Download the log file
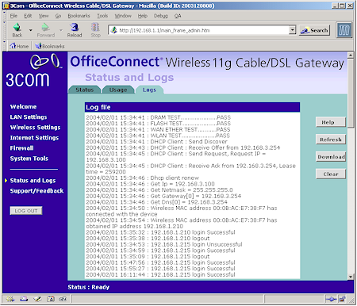 click(x=331, y=157)
